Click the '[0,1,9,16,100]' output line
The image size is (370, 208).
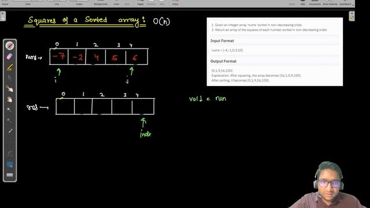tap(222, 70)
